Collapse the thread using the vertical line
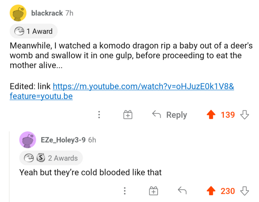Screen dimensions: 259x202 click(x=9, y=162)
